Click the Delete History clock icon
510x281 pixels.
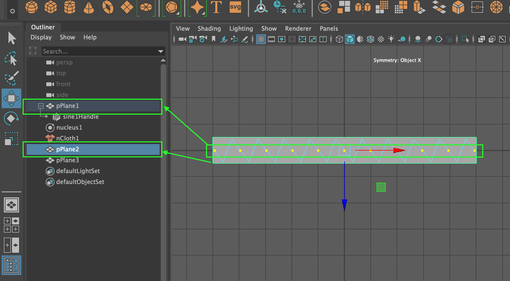click(280, 7)
